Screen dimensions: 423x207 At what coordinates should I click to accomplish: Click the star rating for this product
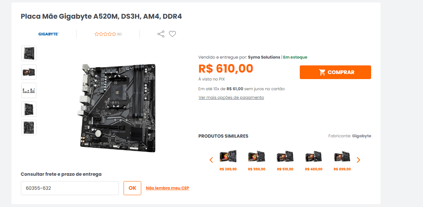(x=105, y=34)
